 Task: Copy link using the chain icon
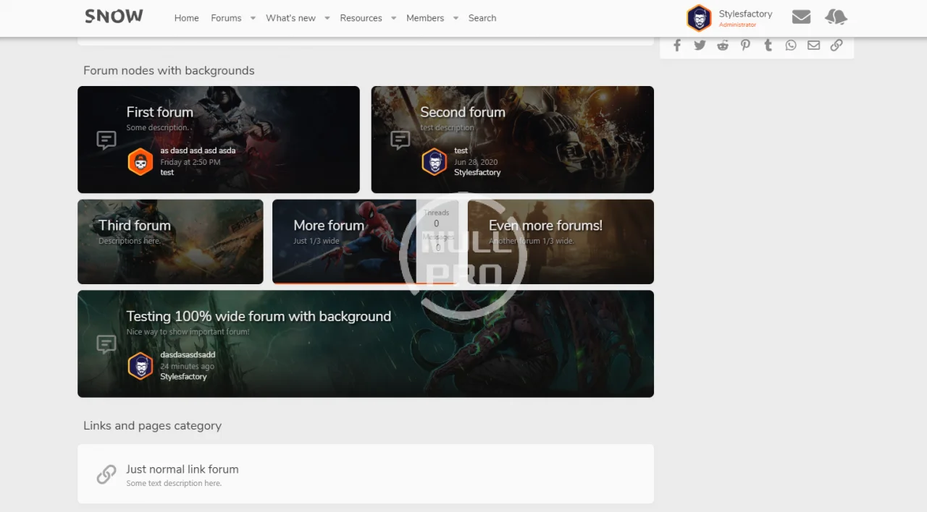[836, 46]
